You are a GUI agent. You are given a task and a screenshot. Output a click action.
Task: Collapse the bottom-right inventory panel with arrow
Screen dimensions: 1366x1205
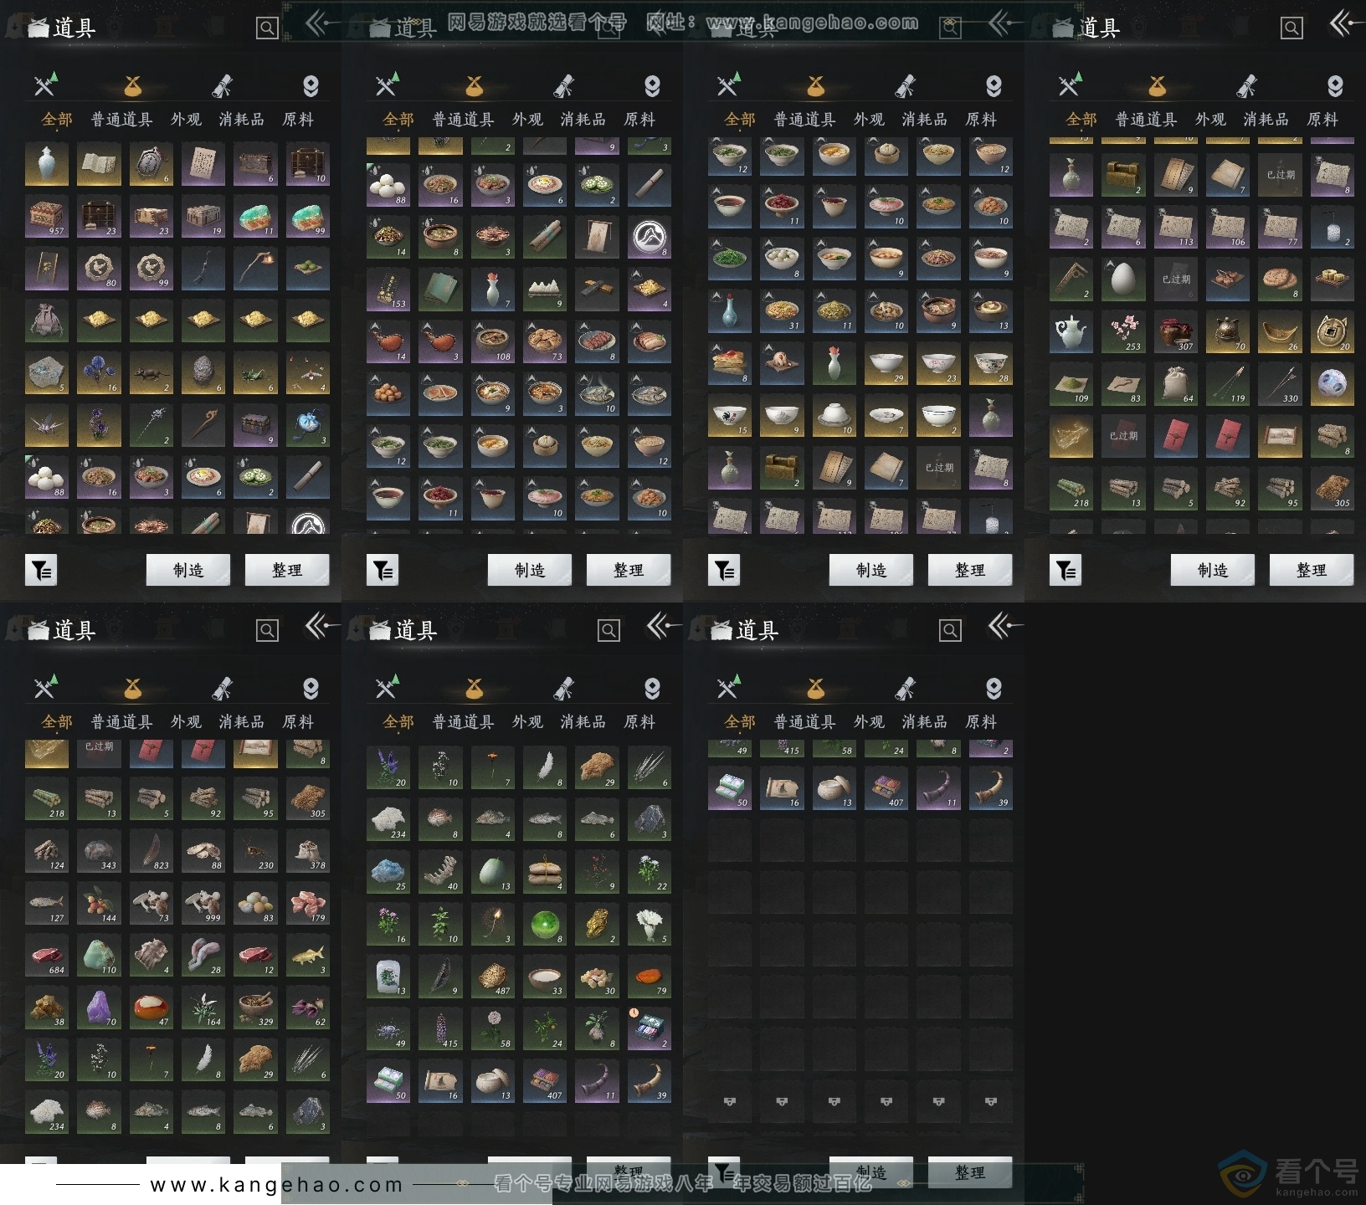point(1005,626)
